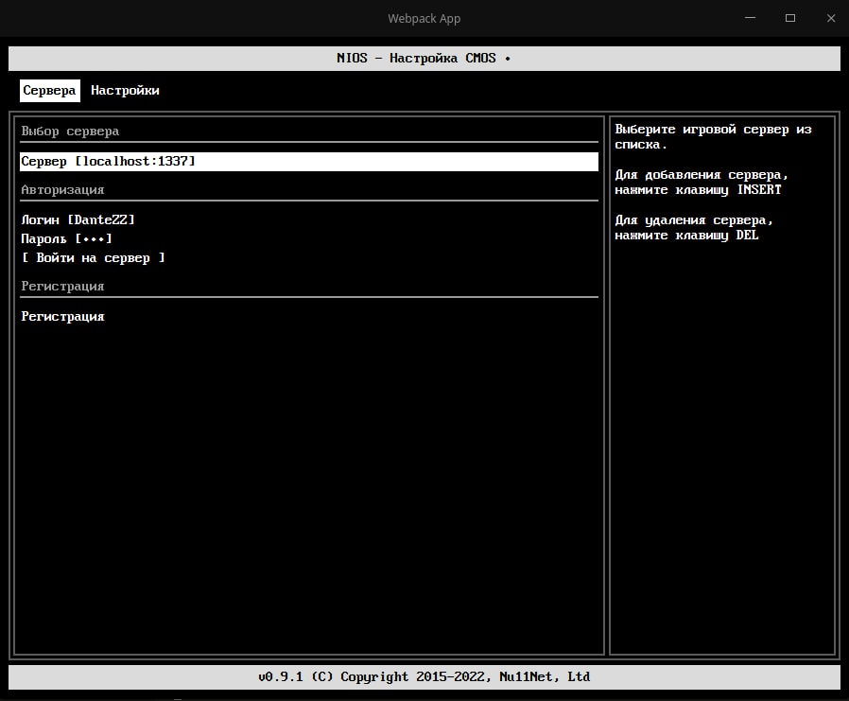The image size is (849, 701).
Task: Click the Выберите игровой сервер help text
Action: [713, 136]
